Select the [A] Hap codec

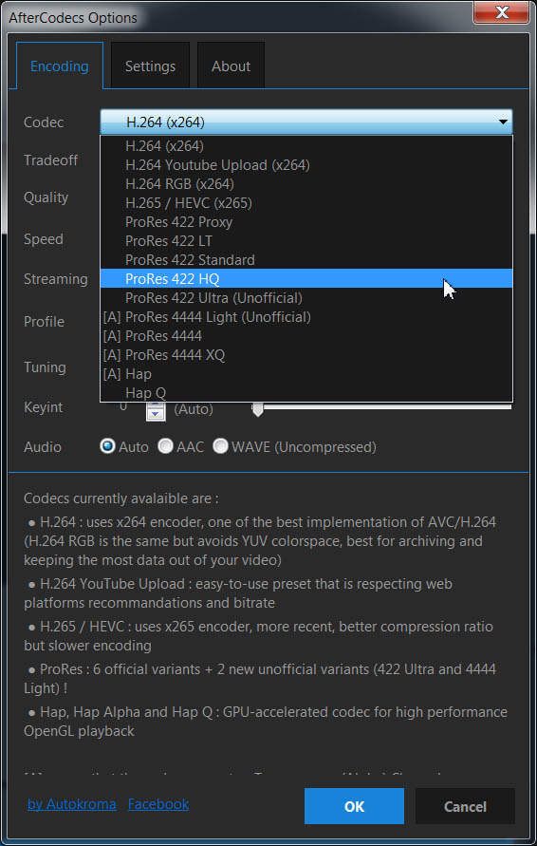[x=306, y=374]
